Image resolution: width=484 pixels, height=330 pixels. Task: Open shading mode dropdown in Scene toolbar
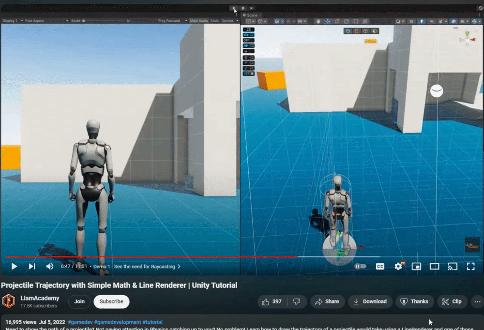tap(400, 21)
